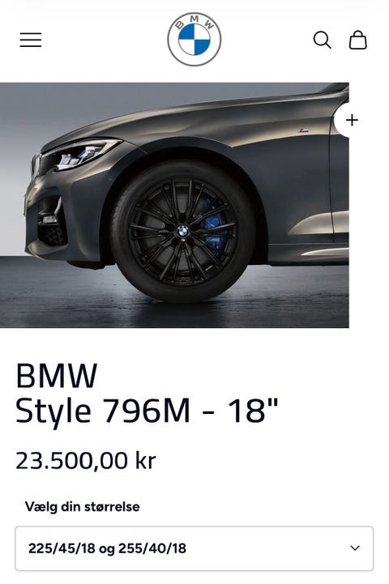Open the tire size dropdown

click(194, 548)
